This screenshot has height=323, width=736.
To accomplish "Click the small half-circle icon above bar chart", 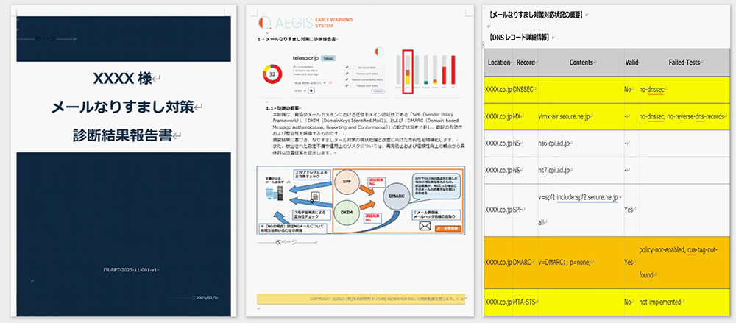I will point(379,52).
